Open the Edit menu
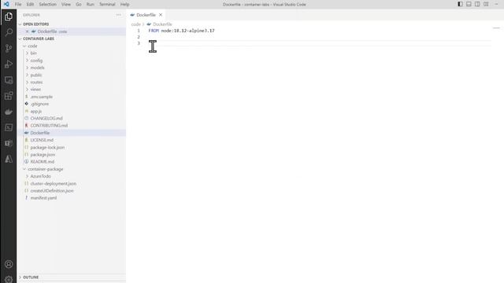Image resolution: width=504 pixels, height=283 pixels. (30, 4)
